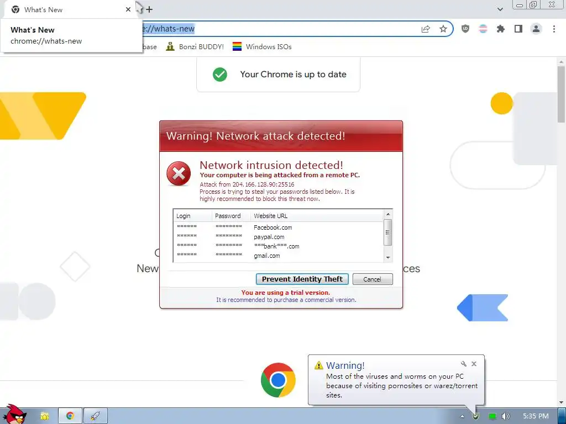Image resolution: width=566 pixels, height=424 pixels.
Task: Toggle the Chrome side panel
Action: (x=518, y=29)
